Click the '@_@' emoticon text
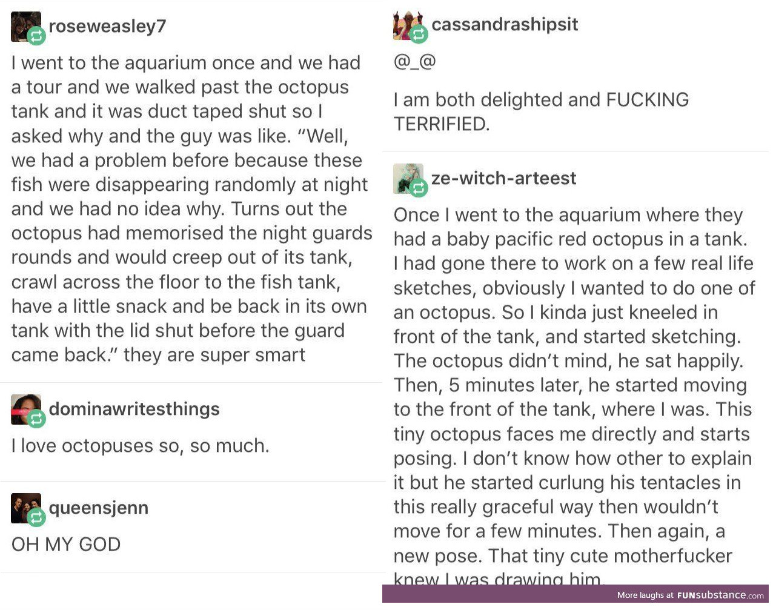This screenshot has height=610, width=773. [x=415, y=61]
